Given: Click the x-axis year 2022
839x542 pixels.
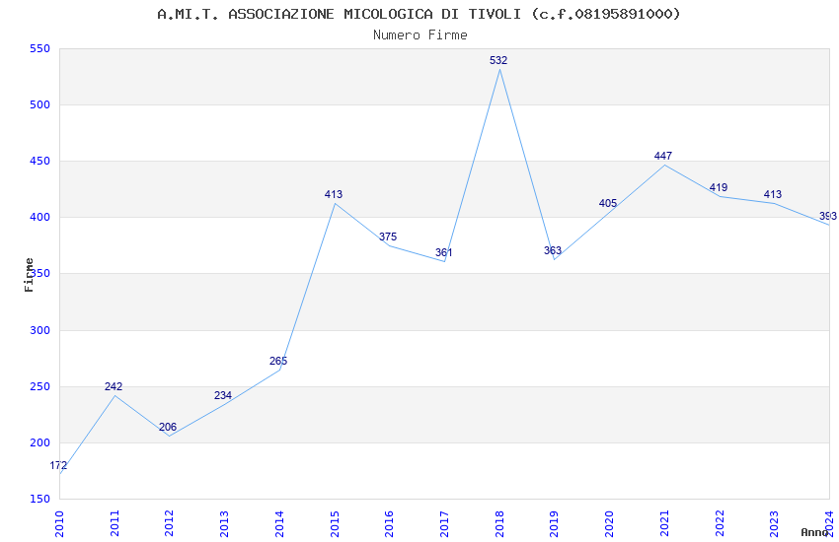Looking at the screenshot, I should click(x=720, y=524).
